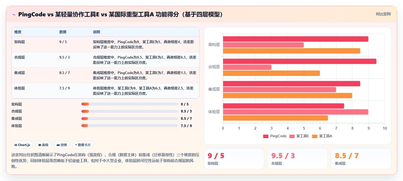The height and width of the screenshot is (181, 403).
Task: Click the 5 tick on the chart x-axis
Action: pyautogui.click(x=304, y=129)
